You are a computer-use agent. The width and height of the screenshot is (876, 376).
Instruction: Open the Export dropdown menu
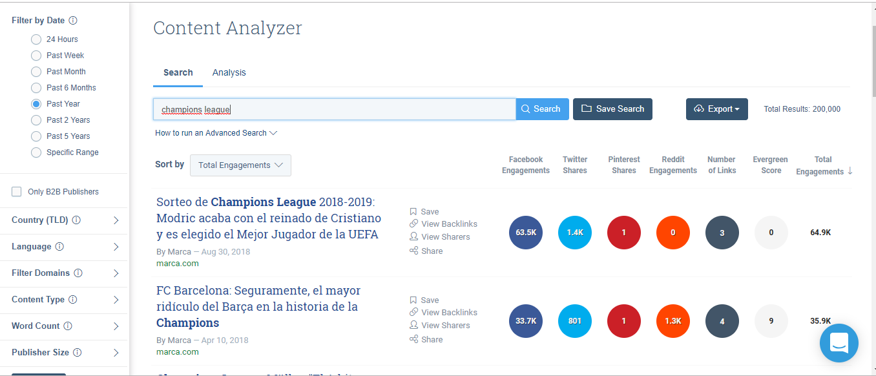click(x=716, y=109)
